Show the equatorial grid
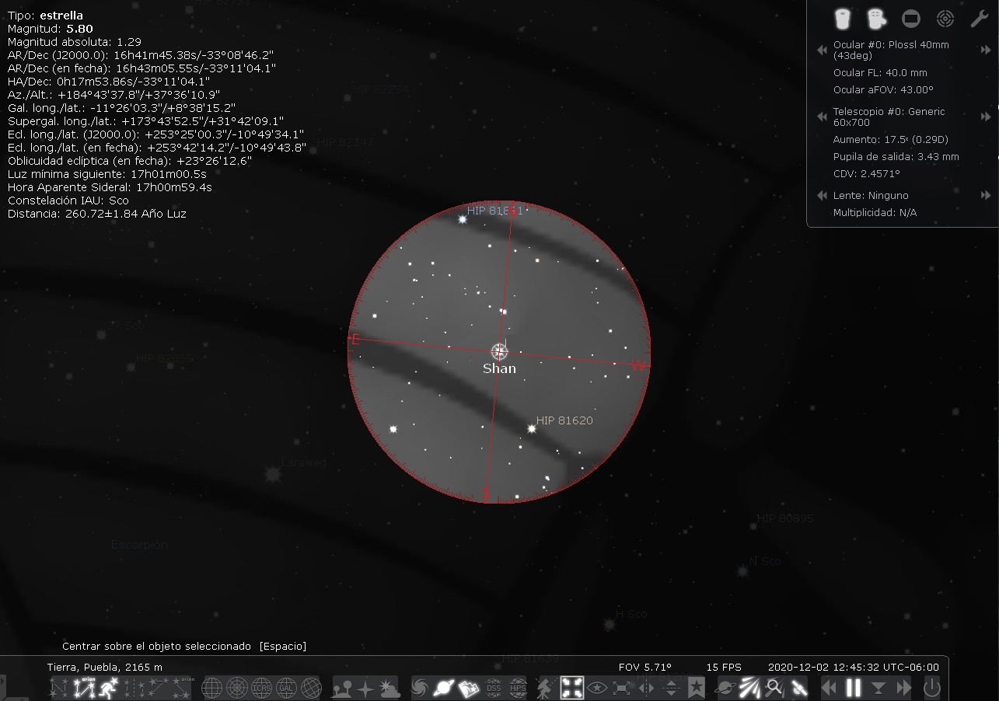 pos(211,688)
